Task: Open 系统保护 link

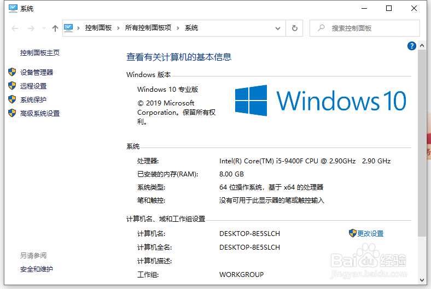Action: pos(33,99)
